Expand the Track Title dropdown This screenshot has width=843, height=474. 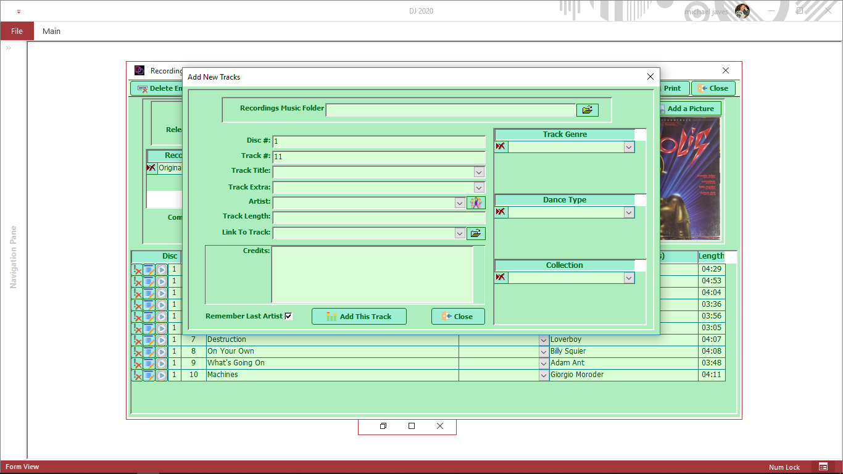point(479,172)
